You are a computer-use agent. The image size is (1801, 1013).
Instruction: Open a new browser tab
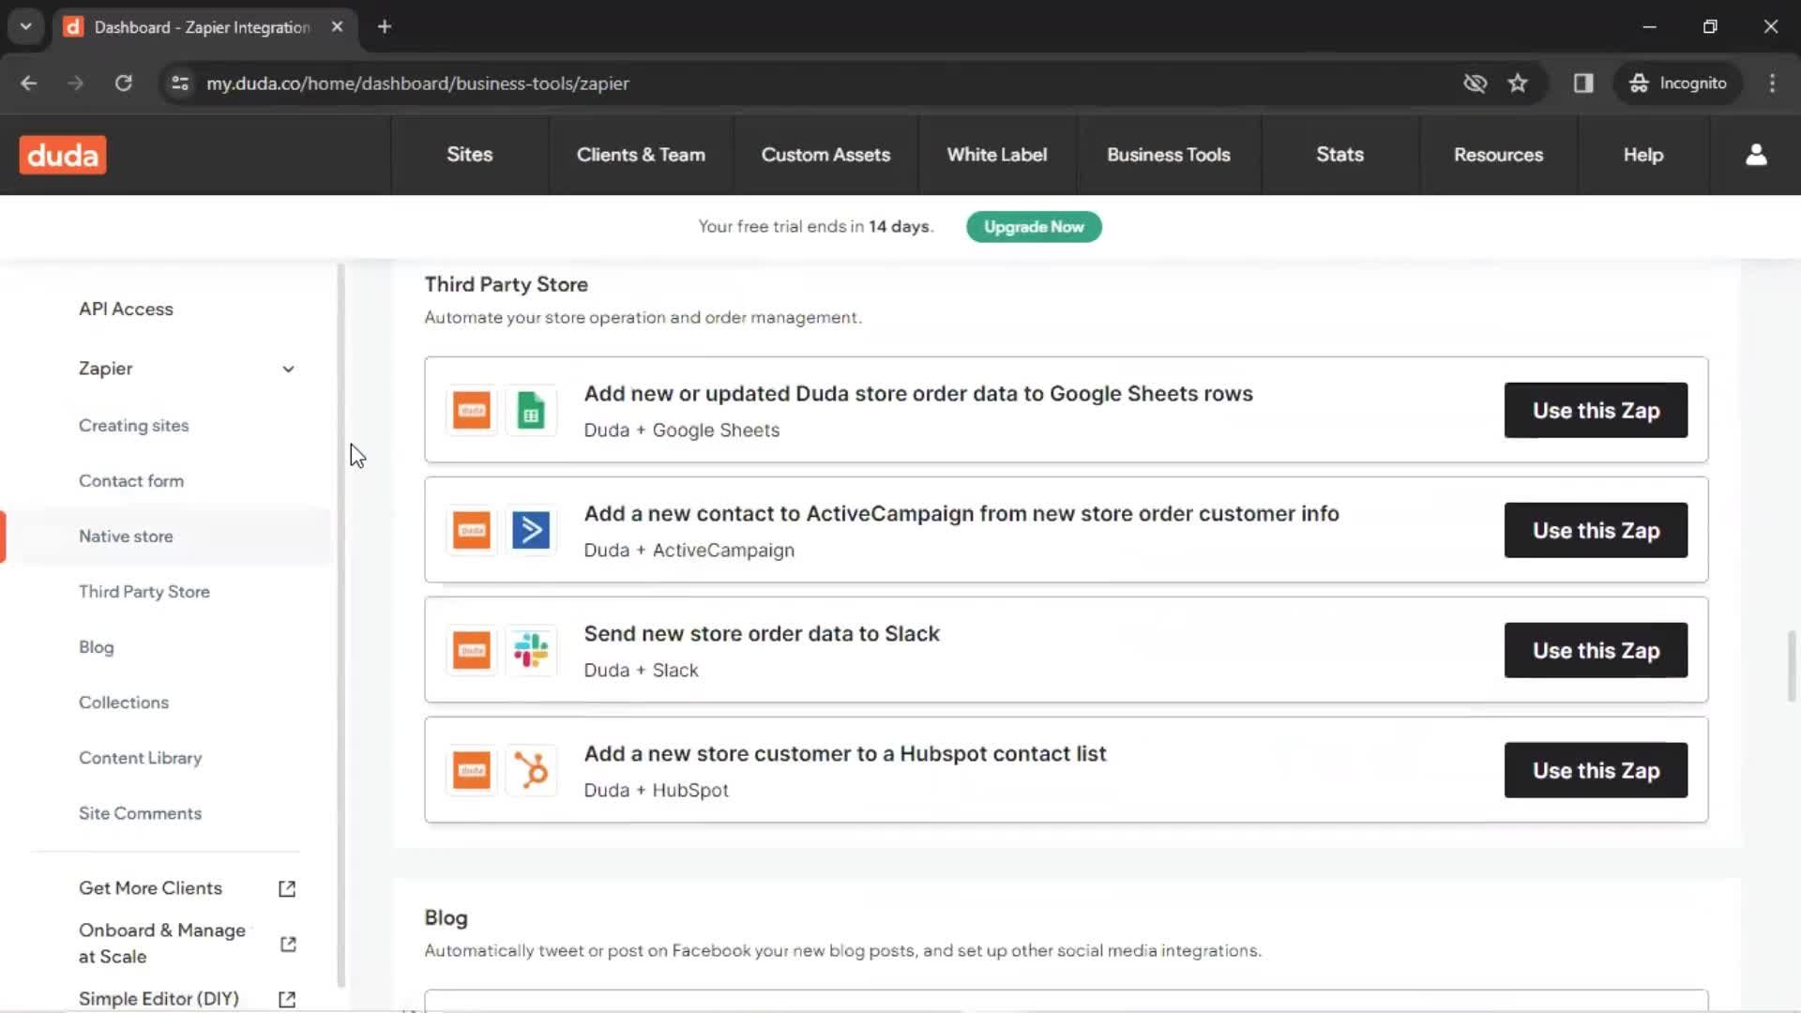pos(385,27)
